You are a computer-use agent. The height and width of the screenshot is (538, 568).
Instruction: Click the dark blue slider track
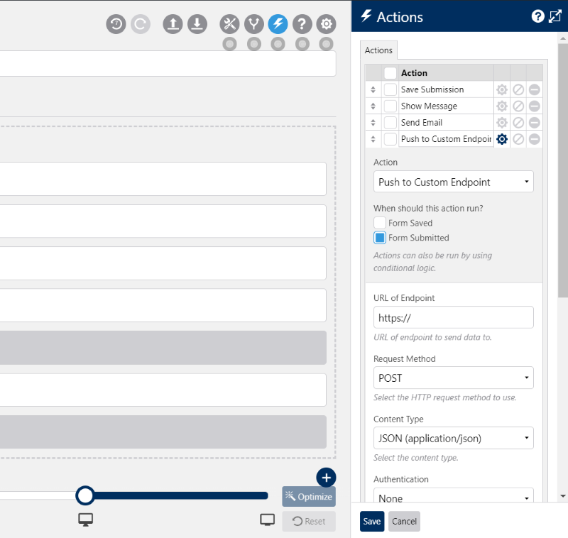point(180,495)
